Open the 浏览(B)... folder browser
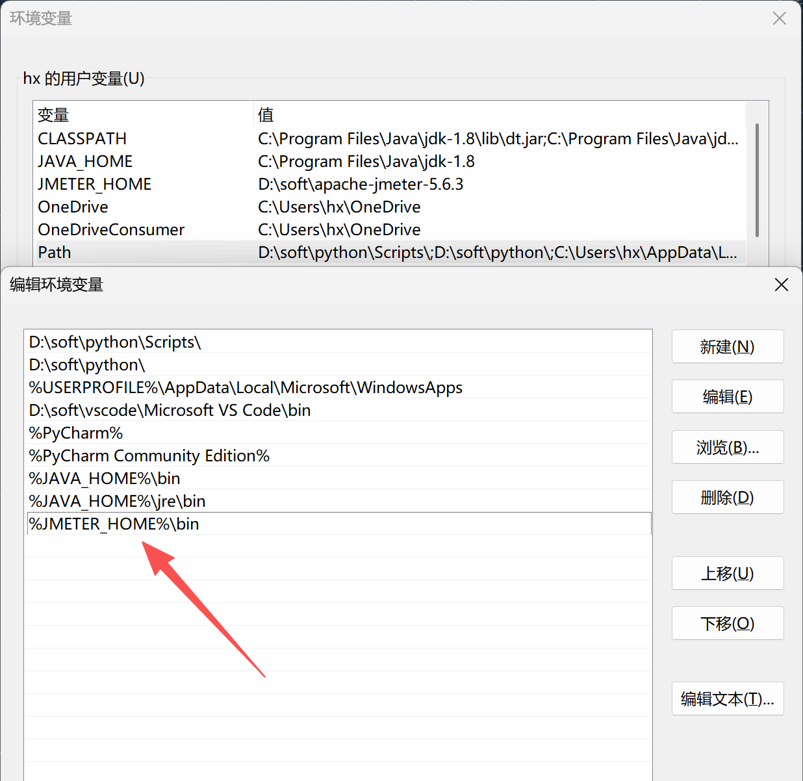This screenshot has height=781, width=803. tap(728, 447)
